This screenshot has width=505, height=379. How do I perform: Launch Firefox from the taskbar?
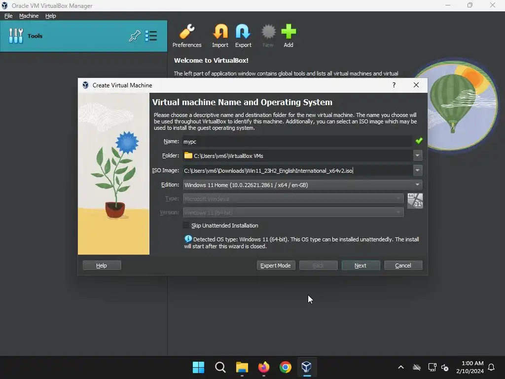coord(264,367)
